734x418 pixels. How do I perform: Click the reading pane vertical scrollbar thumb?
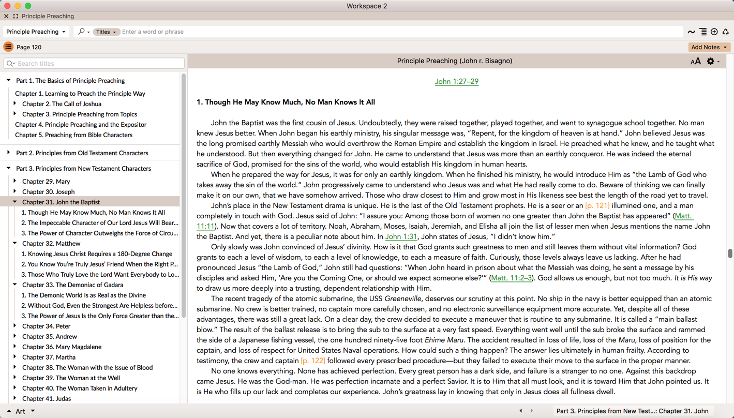tap(730, 253)
